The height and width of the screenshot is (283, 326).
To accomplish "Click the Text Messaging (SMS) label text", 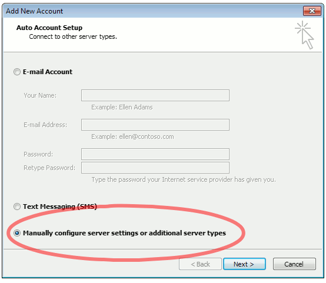I will click(x=60, y=207).
